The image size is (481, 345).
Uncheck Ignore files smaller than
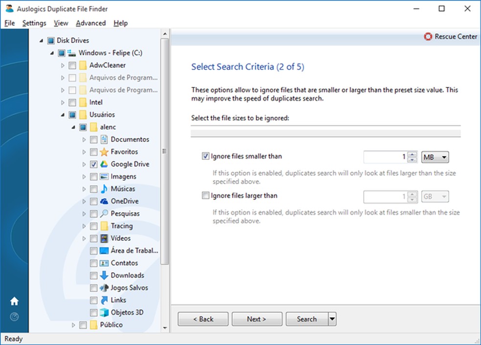pos(205,156)
